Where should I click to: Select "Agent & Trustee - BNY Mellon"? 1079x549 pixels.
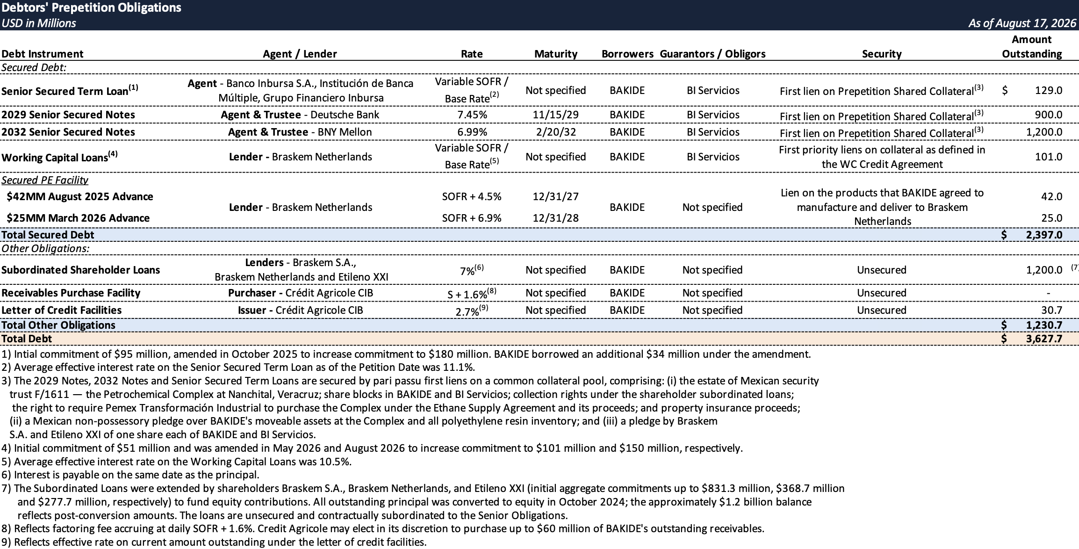click(x=300, y=132)
